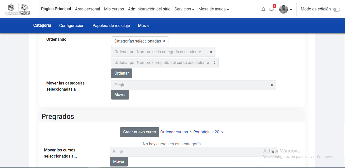Open the notifications bell

(x=263, y=9)
